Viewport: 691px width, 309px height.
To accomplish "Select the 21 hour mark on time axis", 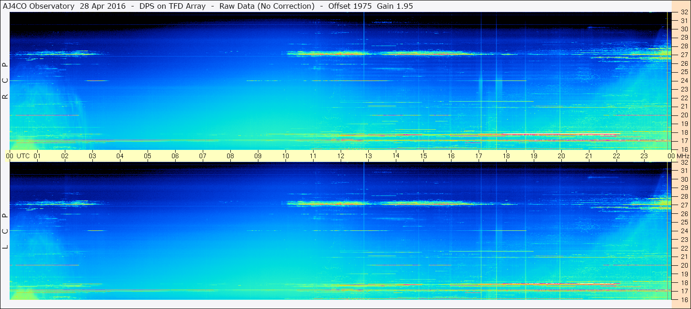I will point(589,156).
